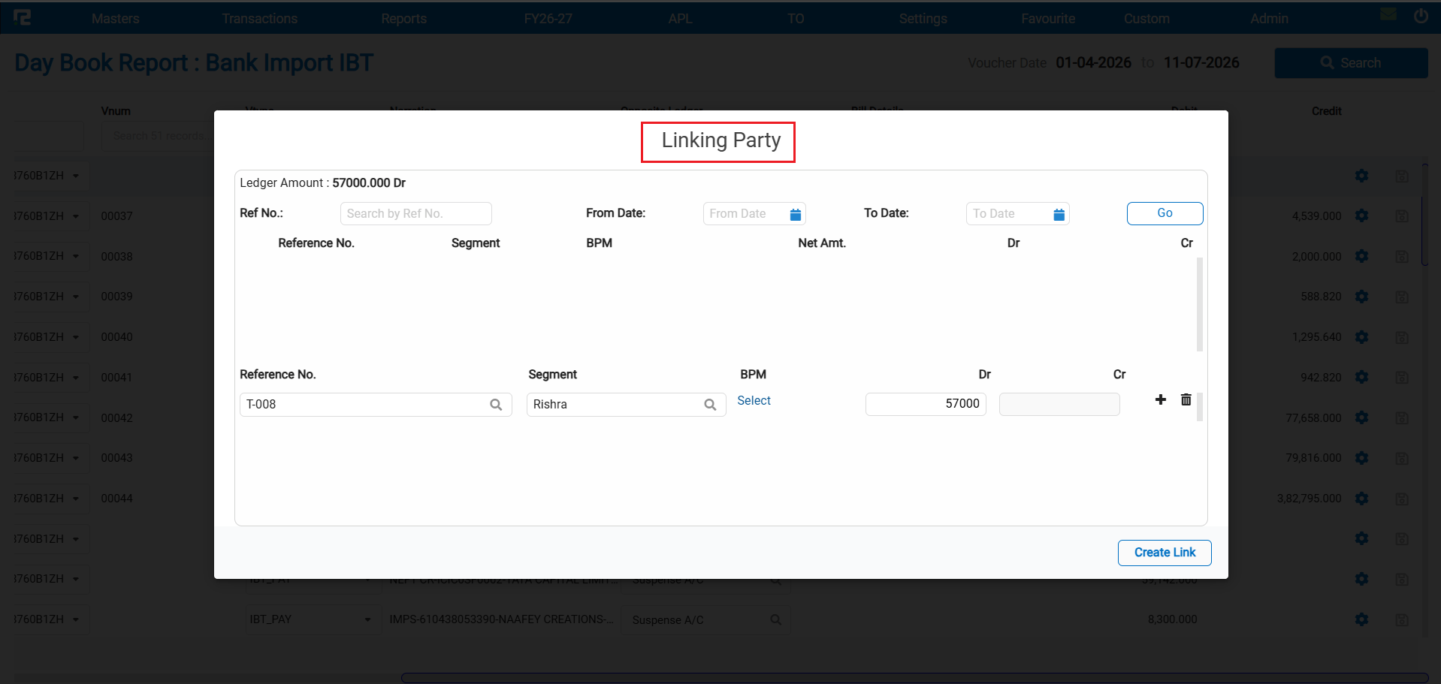Open the Custom menu
The height and width of the screenshot is (684, 1441).
point(1146,19)
